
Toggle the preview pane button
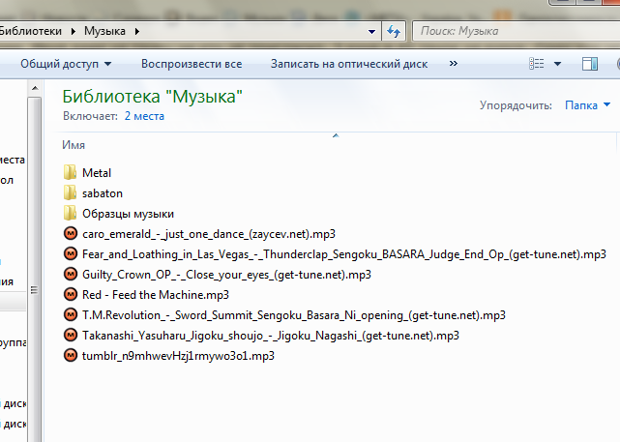pyautogui.click(x=590, y=64)
